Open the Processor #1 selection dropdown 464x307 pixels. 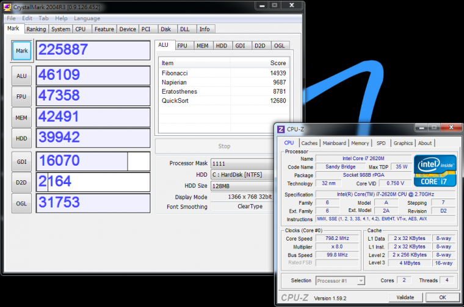click(x=340, y=281)
